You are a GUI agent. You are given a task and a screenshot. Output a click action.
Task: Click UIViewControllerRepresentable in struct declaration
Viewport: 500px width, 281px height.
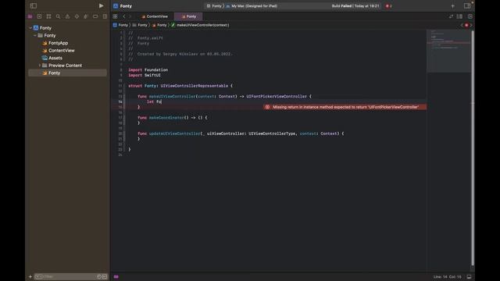[x=195, y=86]
